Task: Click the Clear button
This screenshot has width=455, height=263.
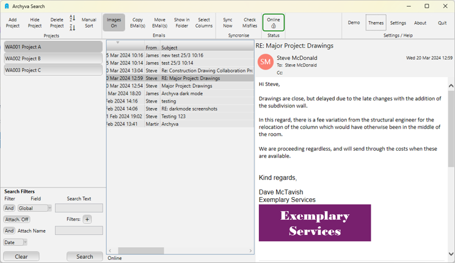Action: point(21,256)
